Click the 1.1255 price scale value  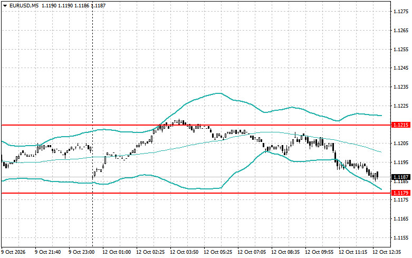click(x=401, y=49)
